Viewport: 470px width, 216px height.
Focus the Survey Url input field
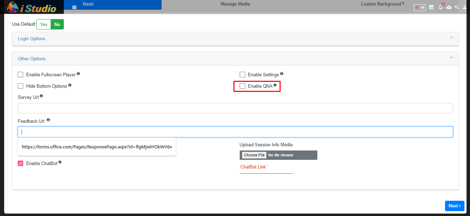point(235,108)
